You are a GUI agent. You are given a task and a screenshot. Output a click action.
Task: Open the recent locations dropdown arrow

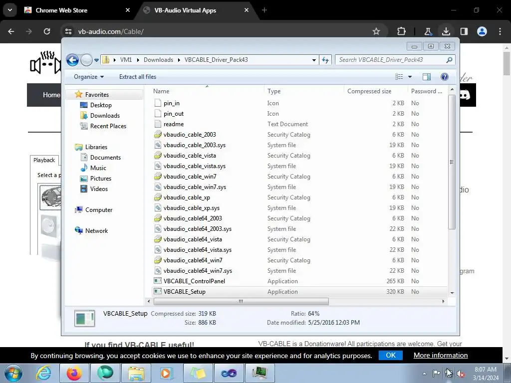pyautogui.click(x=96, y=60)
